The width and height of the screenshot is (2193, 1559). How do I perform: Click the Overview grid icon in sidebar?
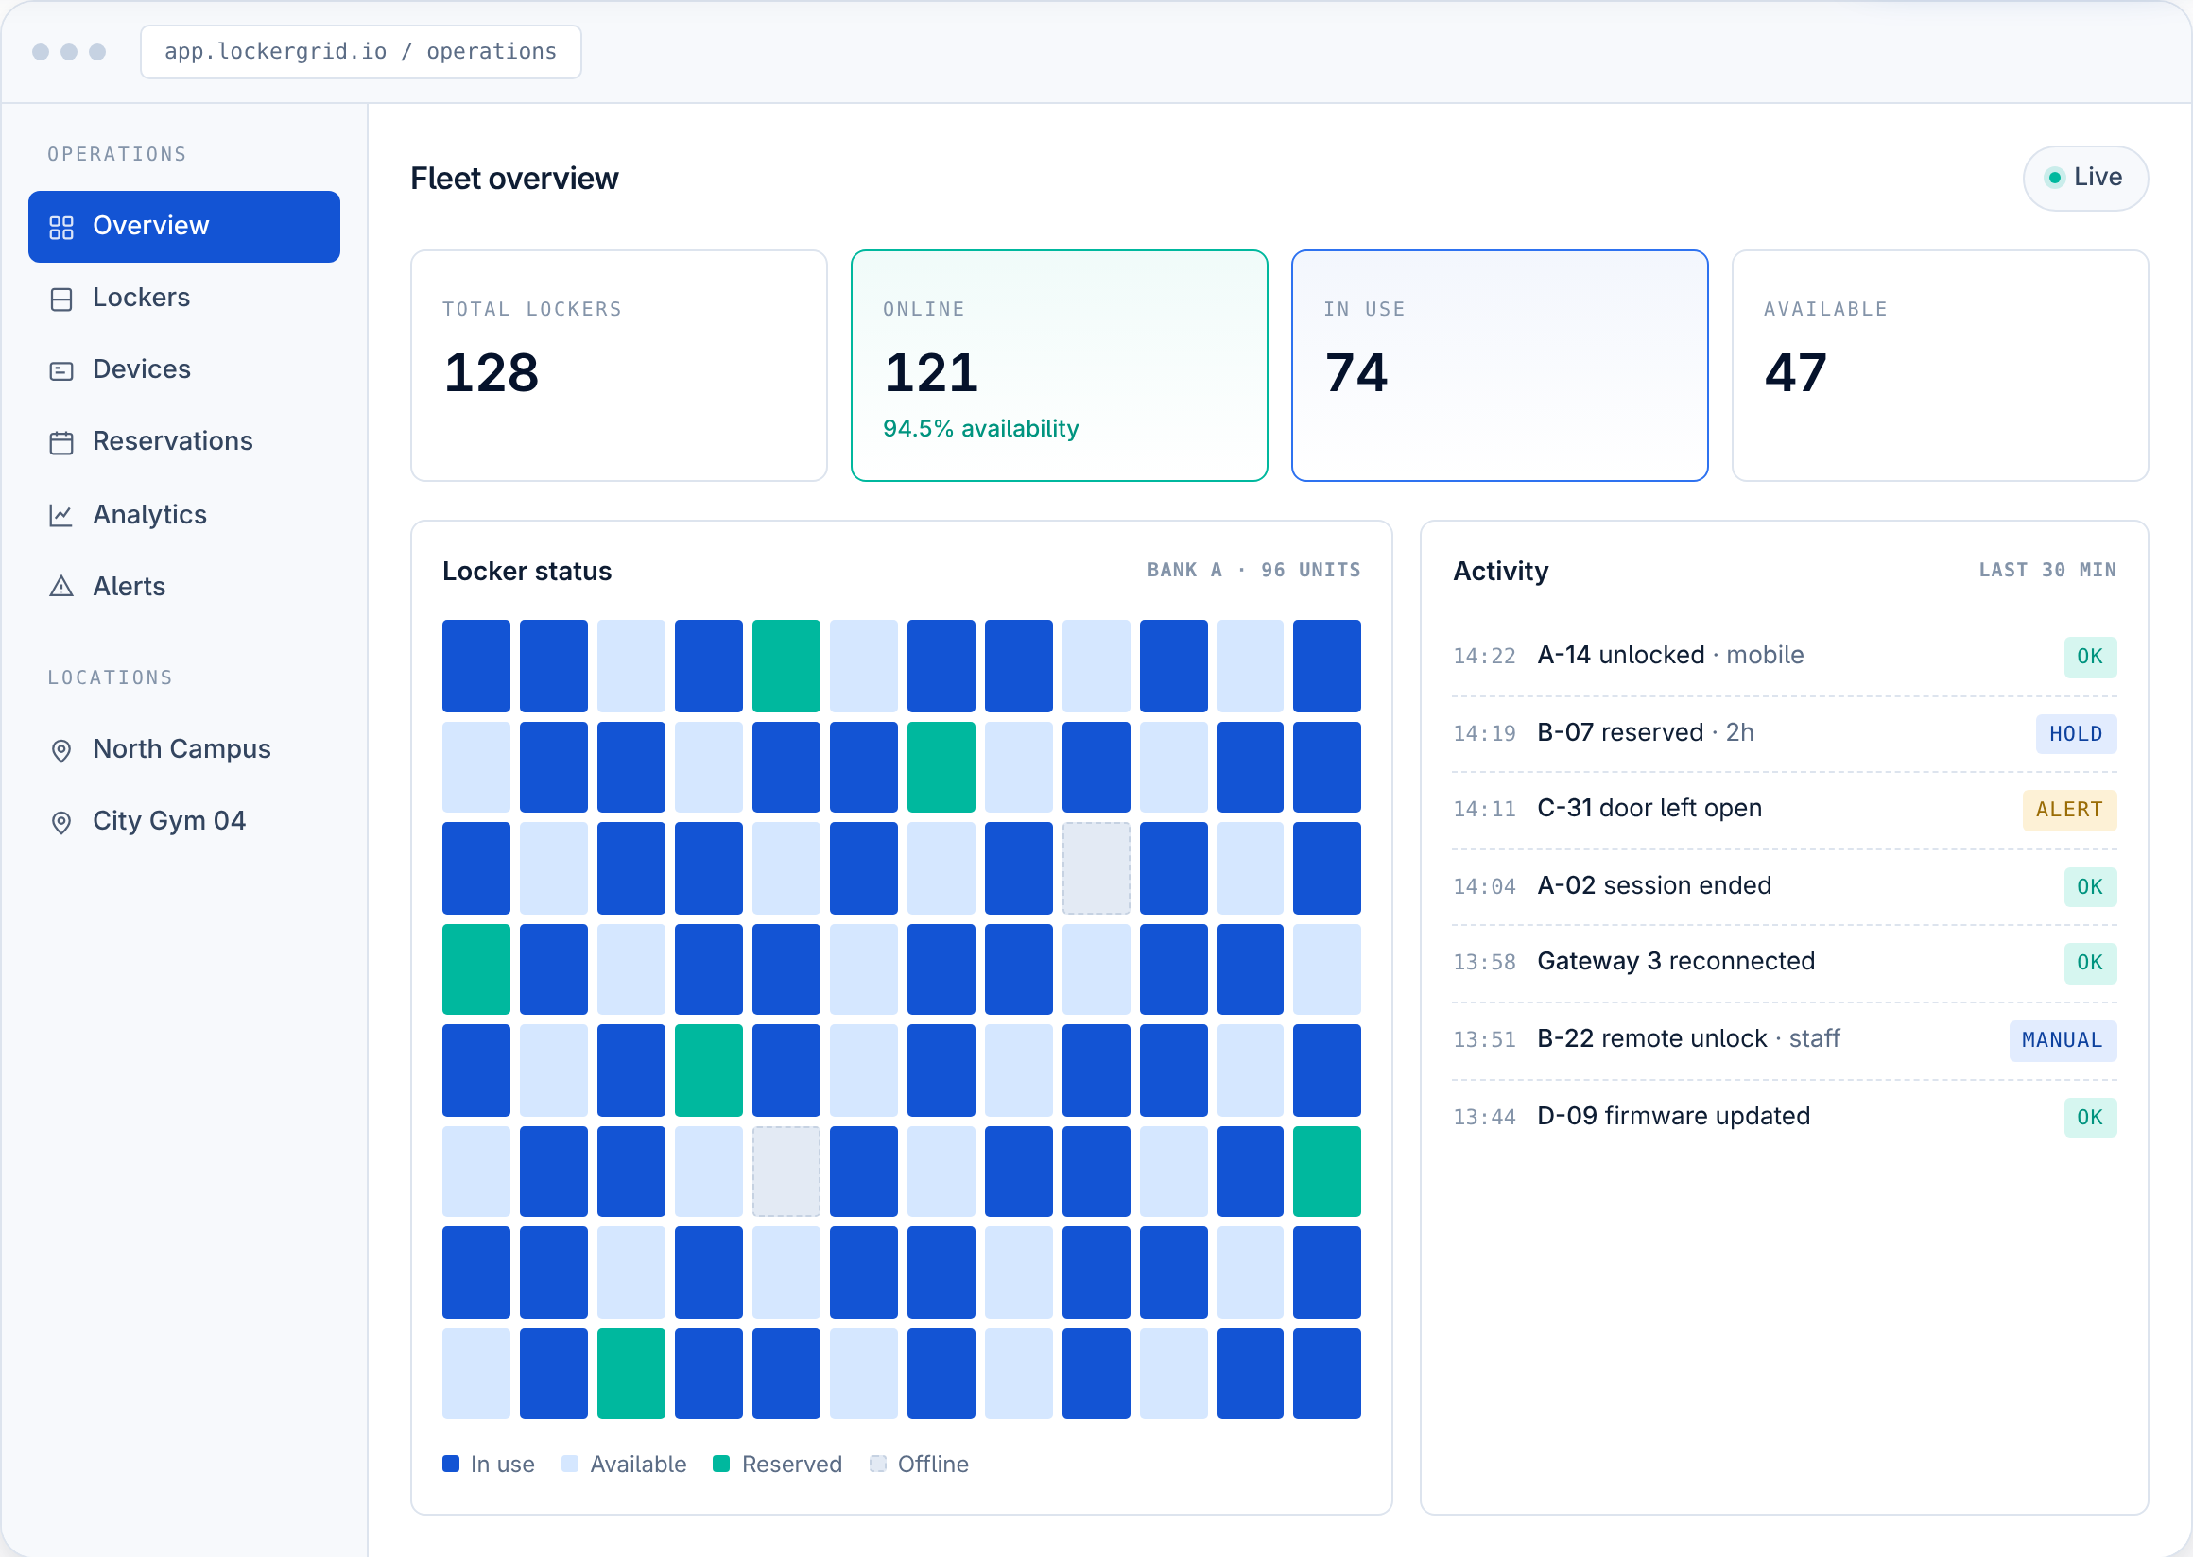pos(61,228)
